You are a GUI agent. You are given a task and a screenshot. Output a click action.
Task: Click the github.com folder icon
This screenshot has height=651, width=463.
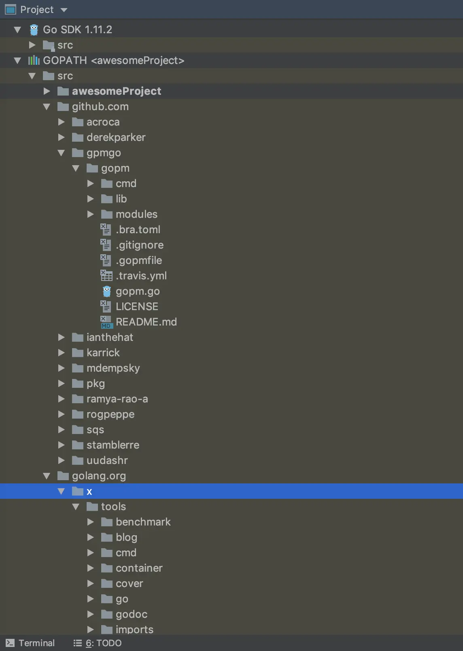63,106
